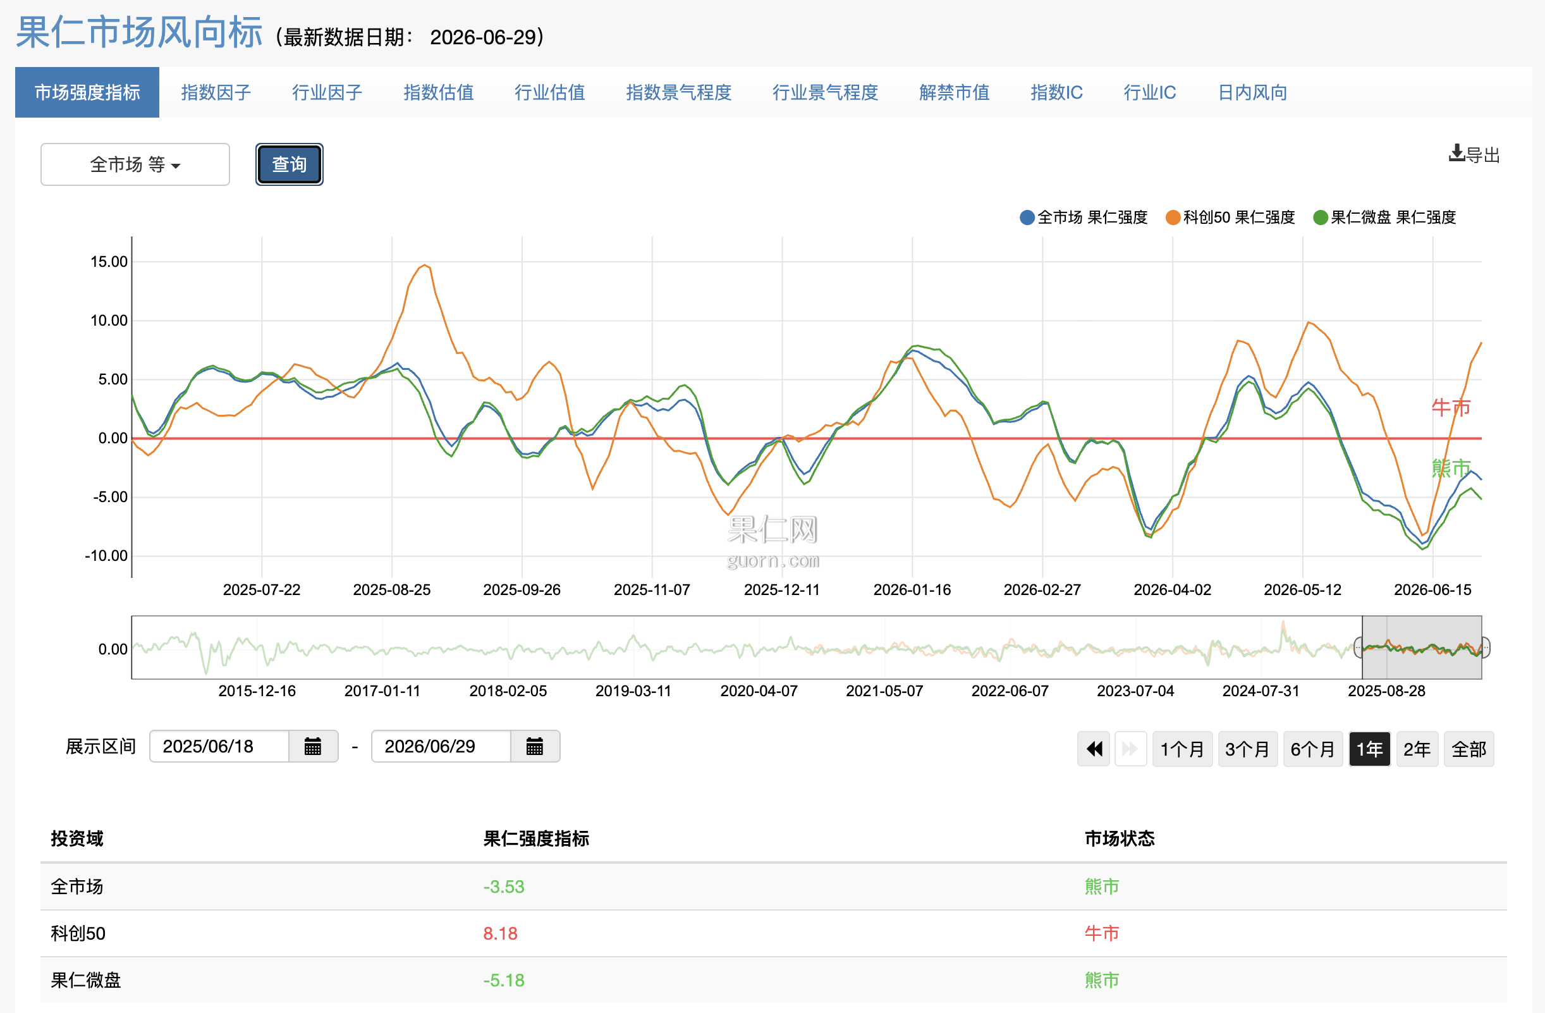The image size is (1545, 1013).
Task: Open the 行业景气程度 tab
Action: (x=825, y=92)
